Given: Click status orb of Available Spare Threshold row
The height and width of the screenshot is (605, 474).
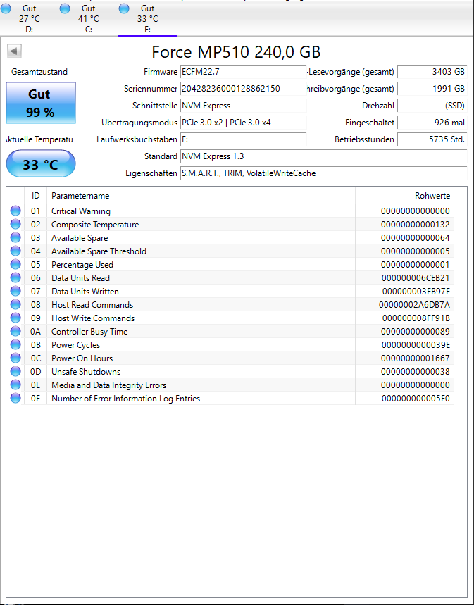Looking at the screenshot, I should point(15,251).
